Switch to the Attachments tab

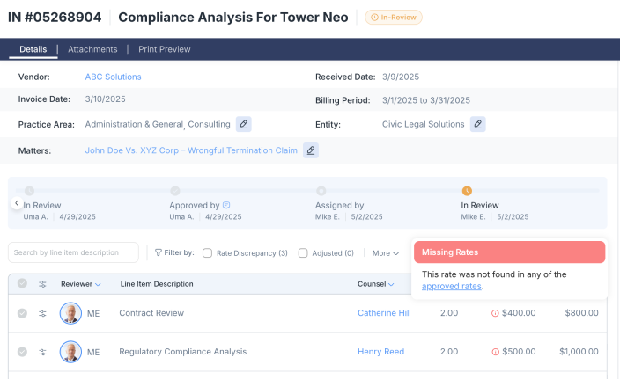tap(92, 49)
